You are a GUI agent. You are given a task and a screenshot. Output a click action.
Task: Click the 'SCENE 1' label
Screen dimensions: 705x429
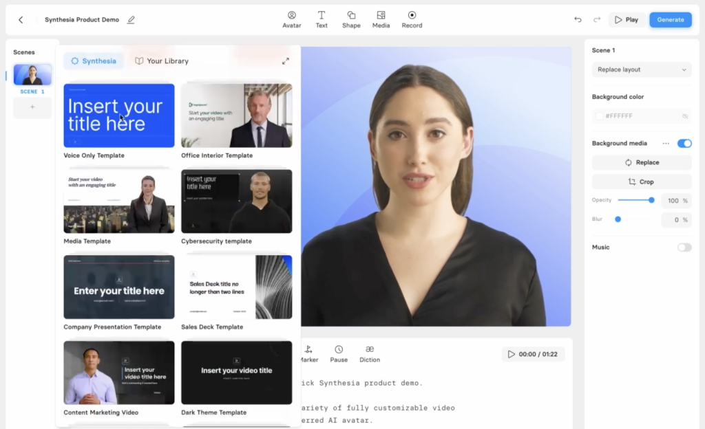(x=32, y=91)
